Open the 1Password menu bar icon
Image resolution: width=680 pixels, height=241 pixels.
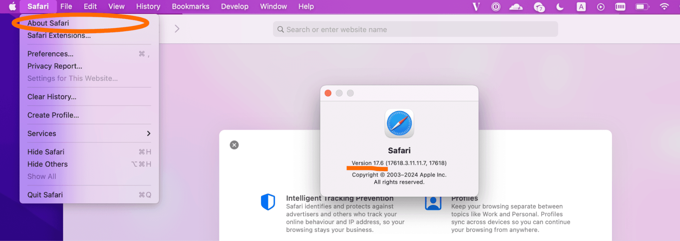coord(496,7)
